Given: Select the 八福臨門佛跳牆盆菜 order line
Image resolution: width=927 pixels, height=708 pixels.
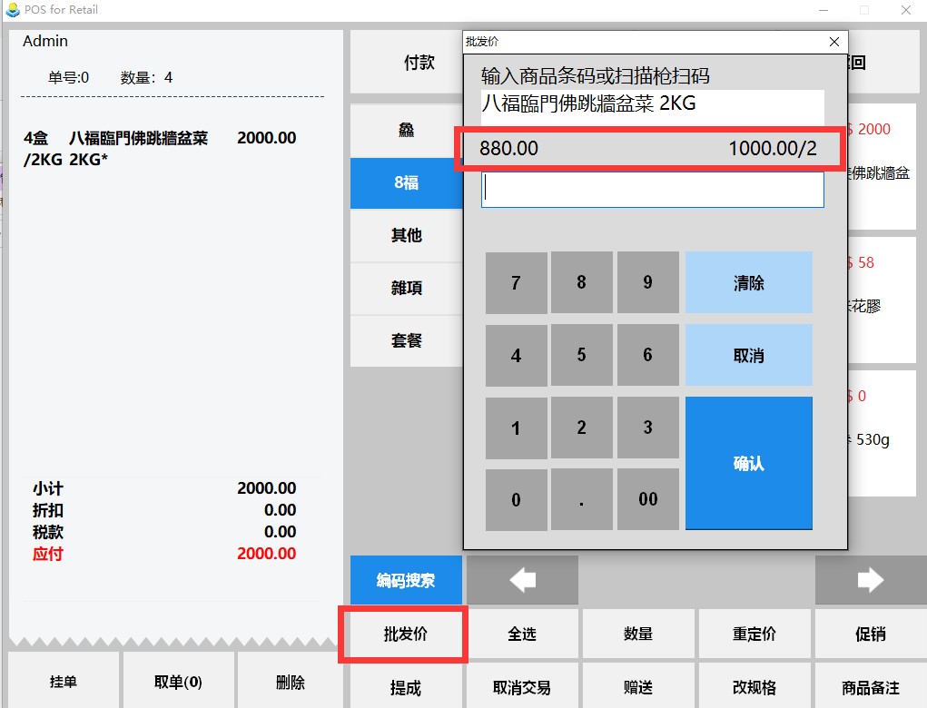Looking at the screenshot, I should click(161, 148).
